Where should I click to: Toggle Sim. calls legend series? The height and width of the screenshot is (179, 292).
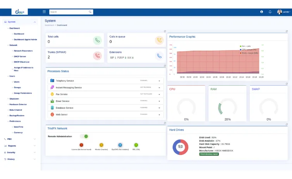[x=245, y=46]
